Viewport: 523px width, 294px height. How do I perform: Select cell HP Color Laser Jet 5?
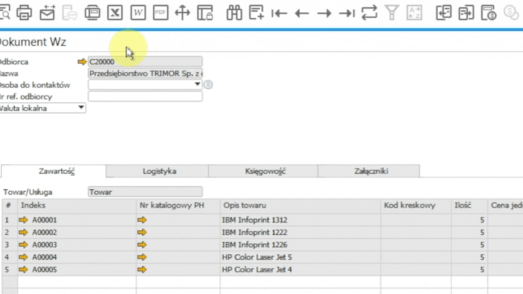pos(300,257)
